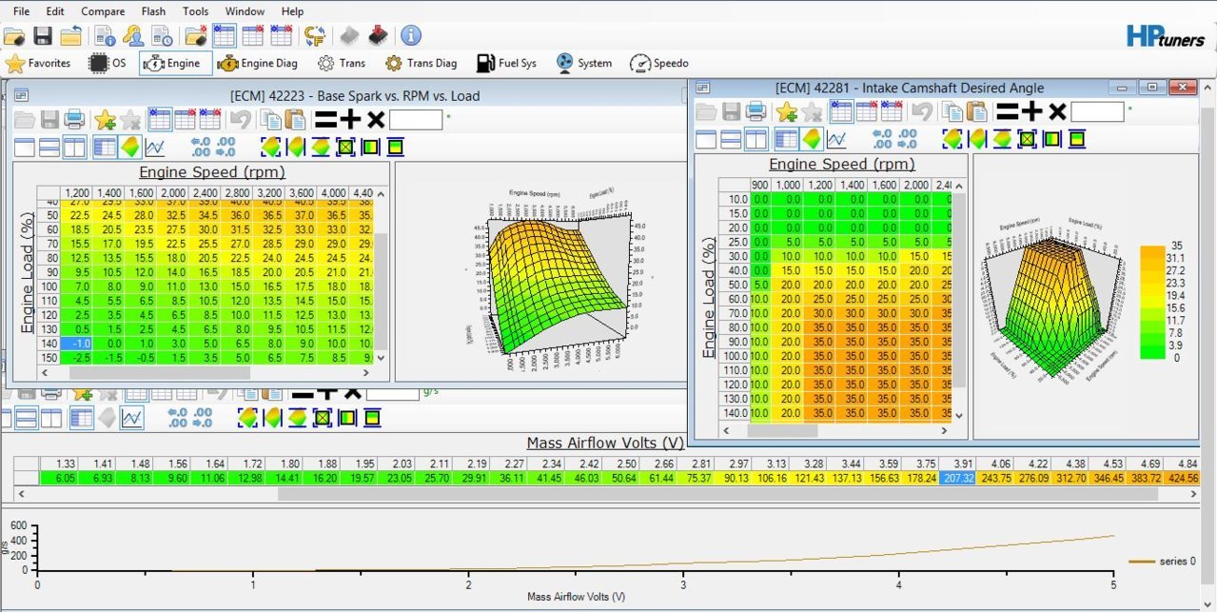Click the blue info circle icon
This screenshot has width=1217, height=612.
tap(411, 36)
